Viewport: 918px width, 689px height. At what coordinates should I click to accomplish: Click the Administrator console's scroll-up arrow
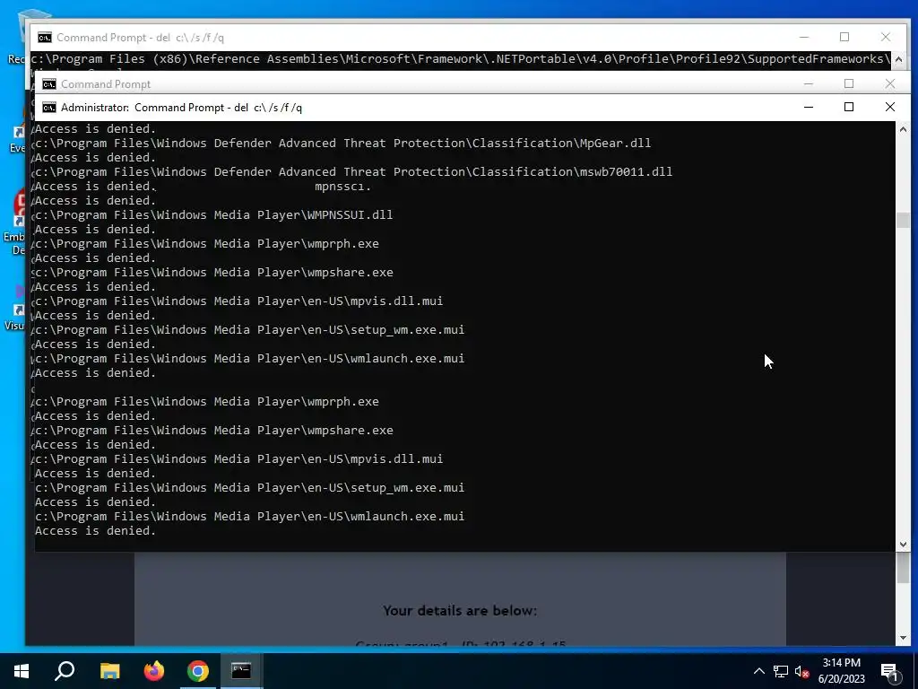click(x=903, y=129)
